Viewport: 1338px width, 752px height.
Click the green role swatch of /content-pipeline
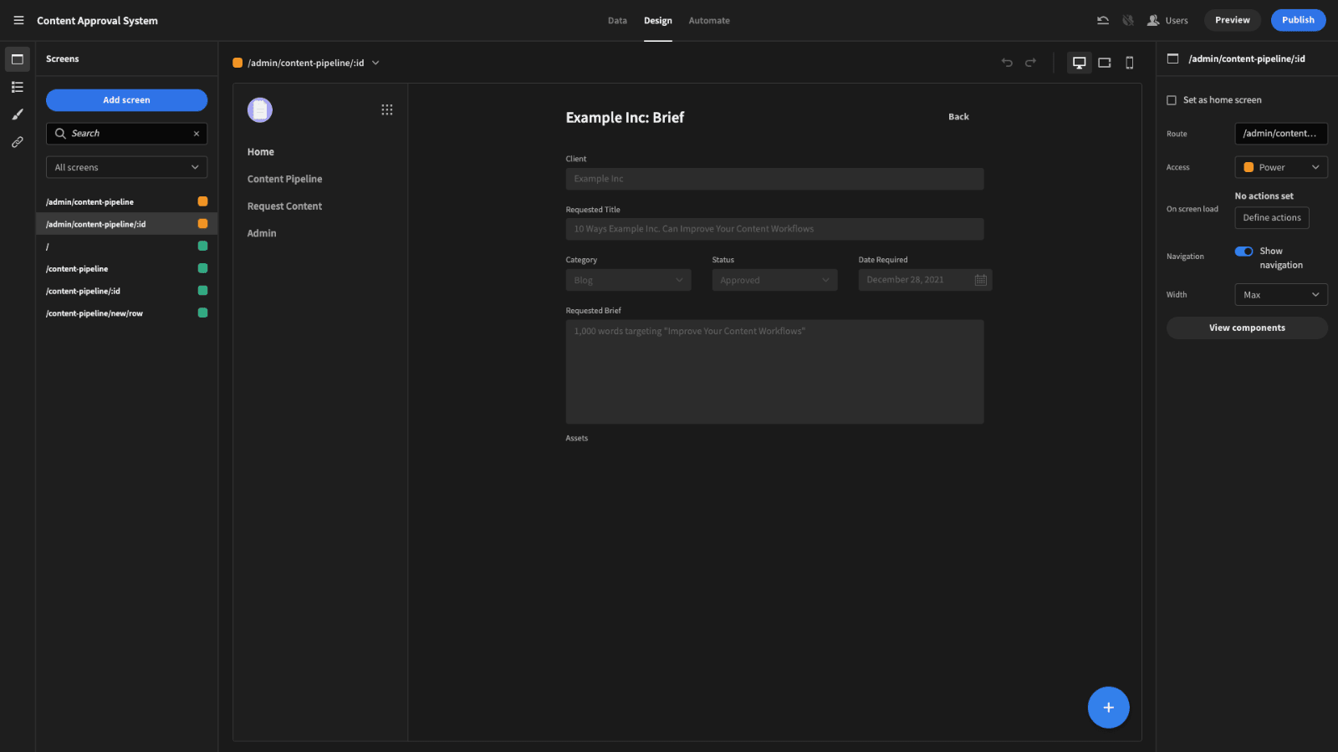tap(202, 268)
